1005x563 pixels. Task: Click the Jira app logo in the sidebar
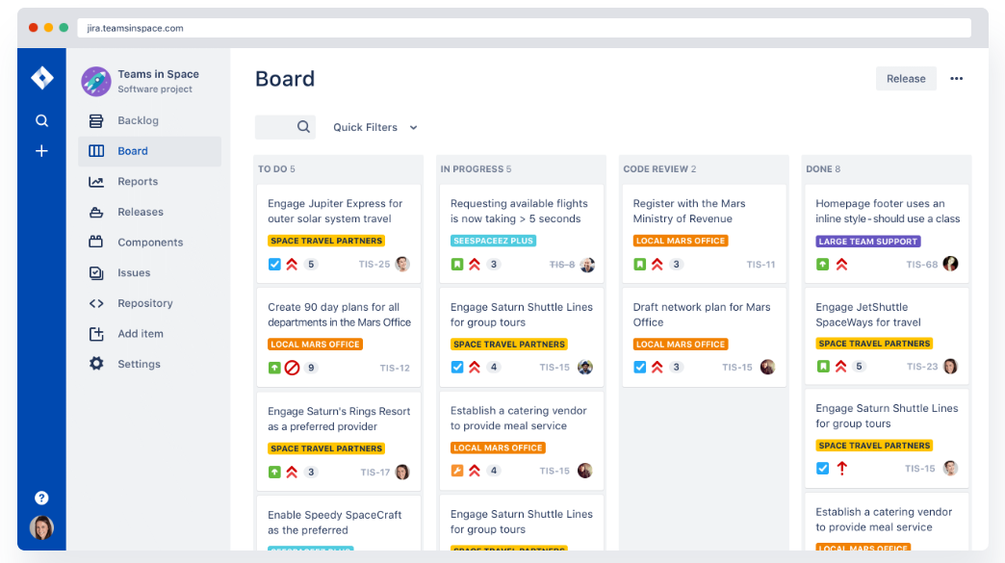(41, 77)
